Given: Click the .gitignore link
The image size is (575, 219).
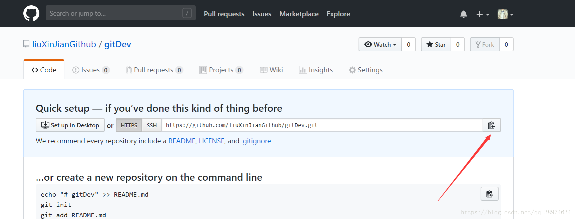Looking at the screenshot, I should pyautogui.click(x=256, y=141).
